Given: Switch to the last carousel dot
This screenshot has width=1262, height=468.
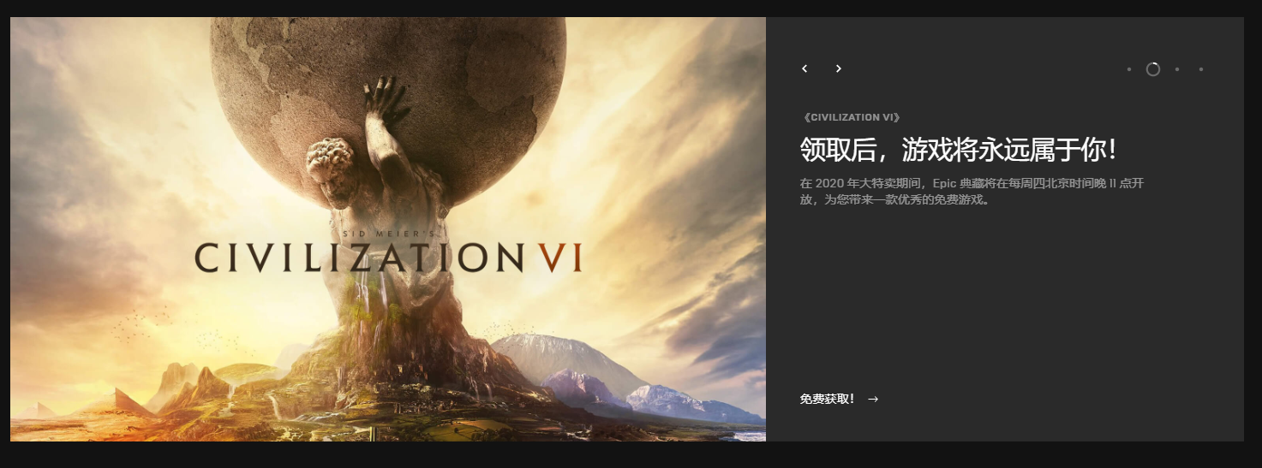Looking at the screenshot, I should click(1201, 69).
